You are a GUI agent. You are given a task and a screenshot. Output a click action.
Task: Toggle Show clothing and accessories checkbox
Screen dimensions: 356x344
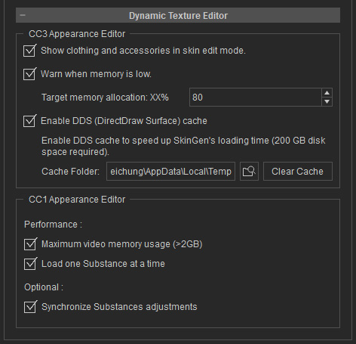(x=29, y=51)
